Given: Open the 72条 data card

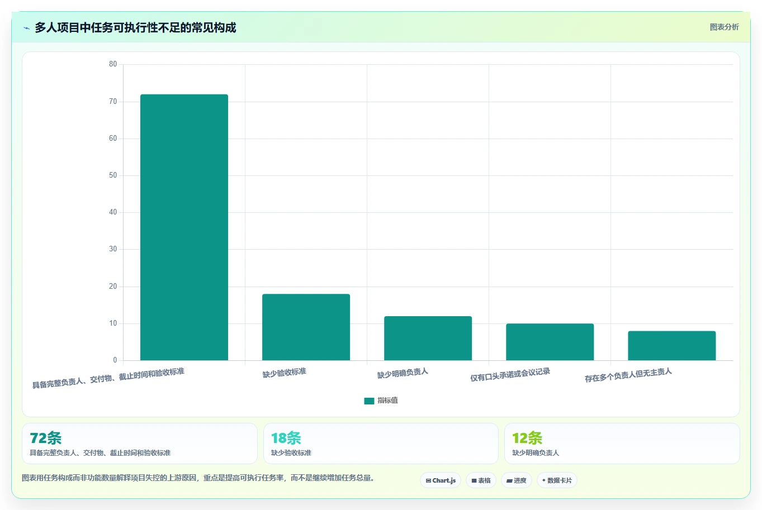Looking at the screenshot, I should [x=140, y=444].
